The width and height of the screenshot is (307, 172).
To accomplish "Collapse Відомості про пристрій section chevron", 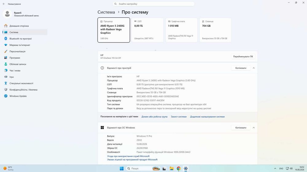I will pyautogui.click(x=254, y=68).
